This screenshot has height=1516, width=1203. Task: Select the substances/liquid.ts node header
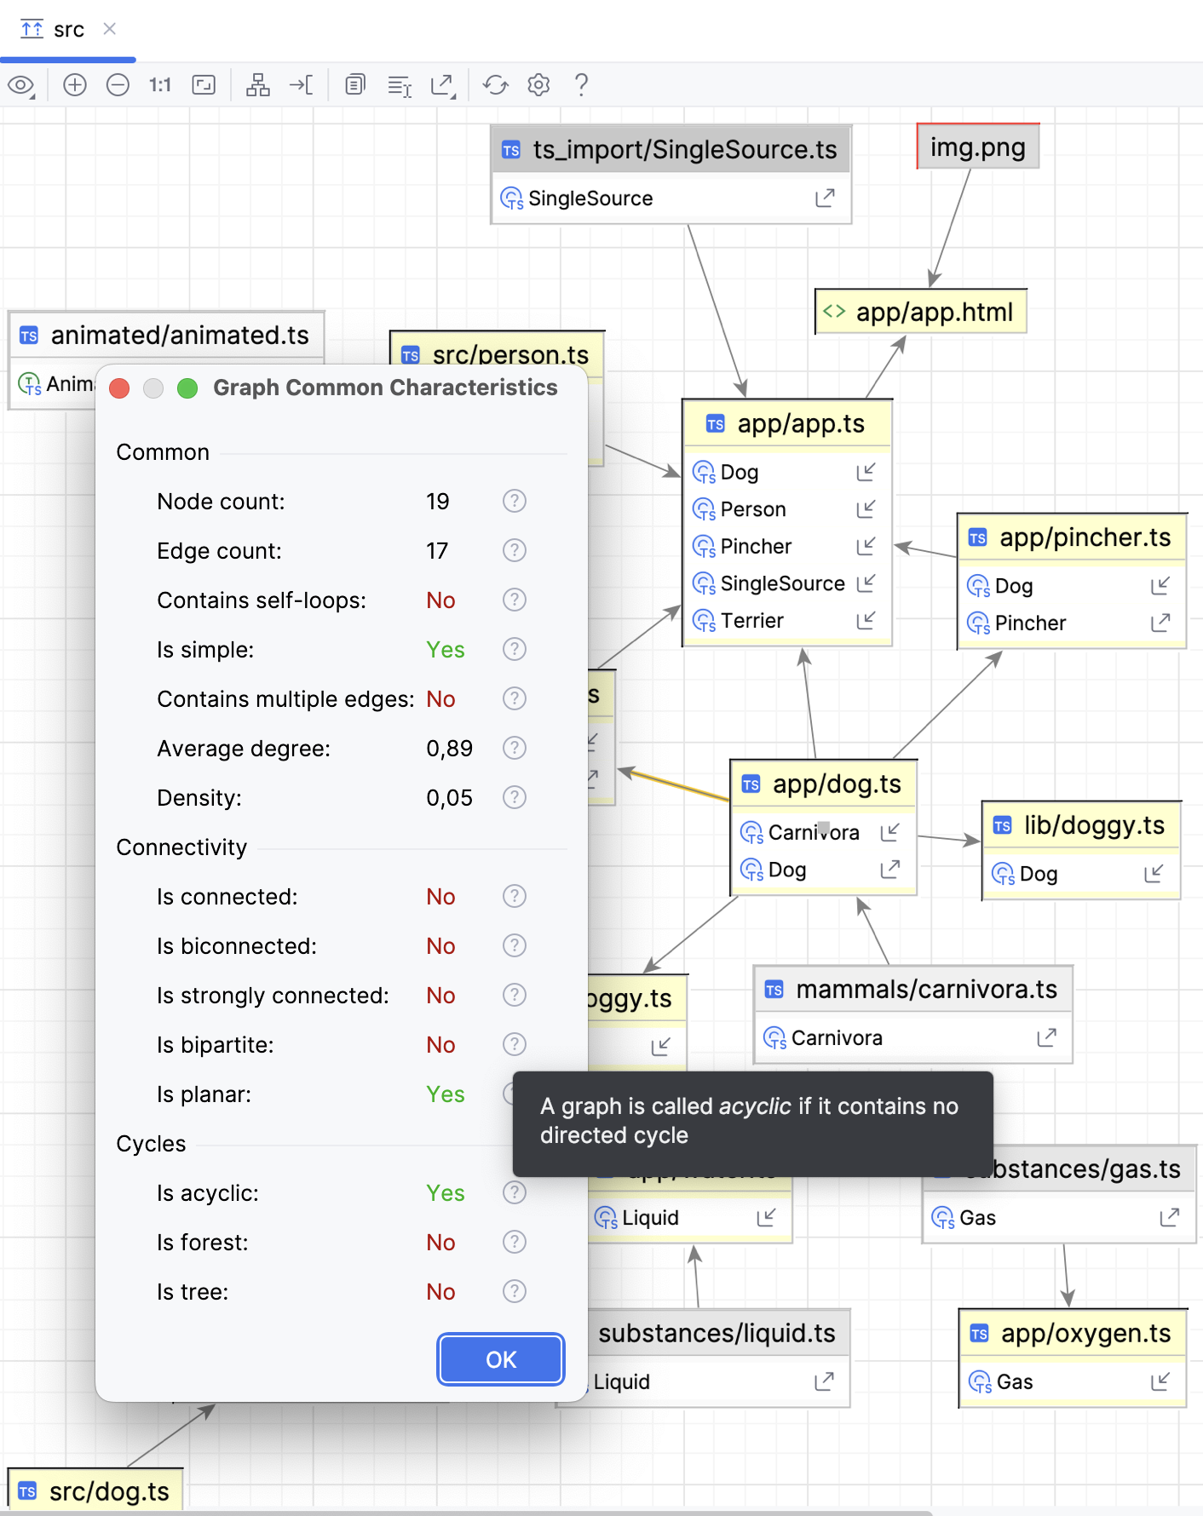pyautogui.click(x=718, y=1333)
